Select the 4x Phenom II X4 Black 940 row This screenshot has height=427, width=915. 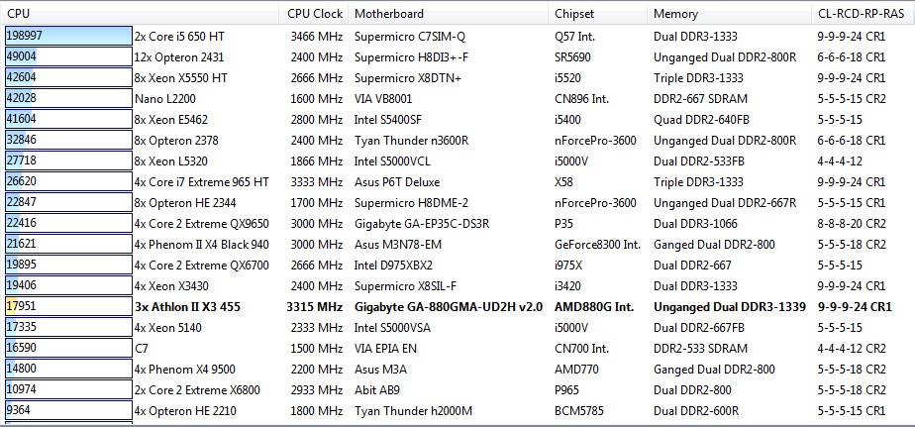pos(202,244)
